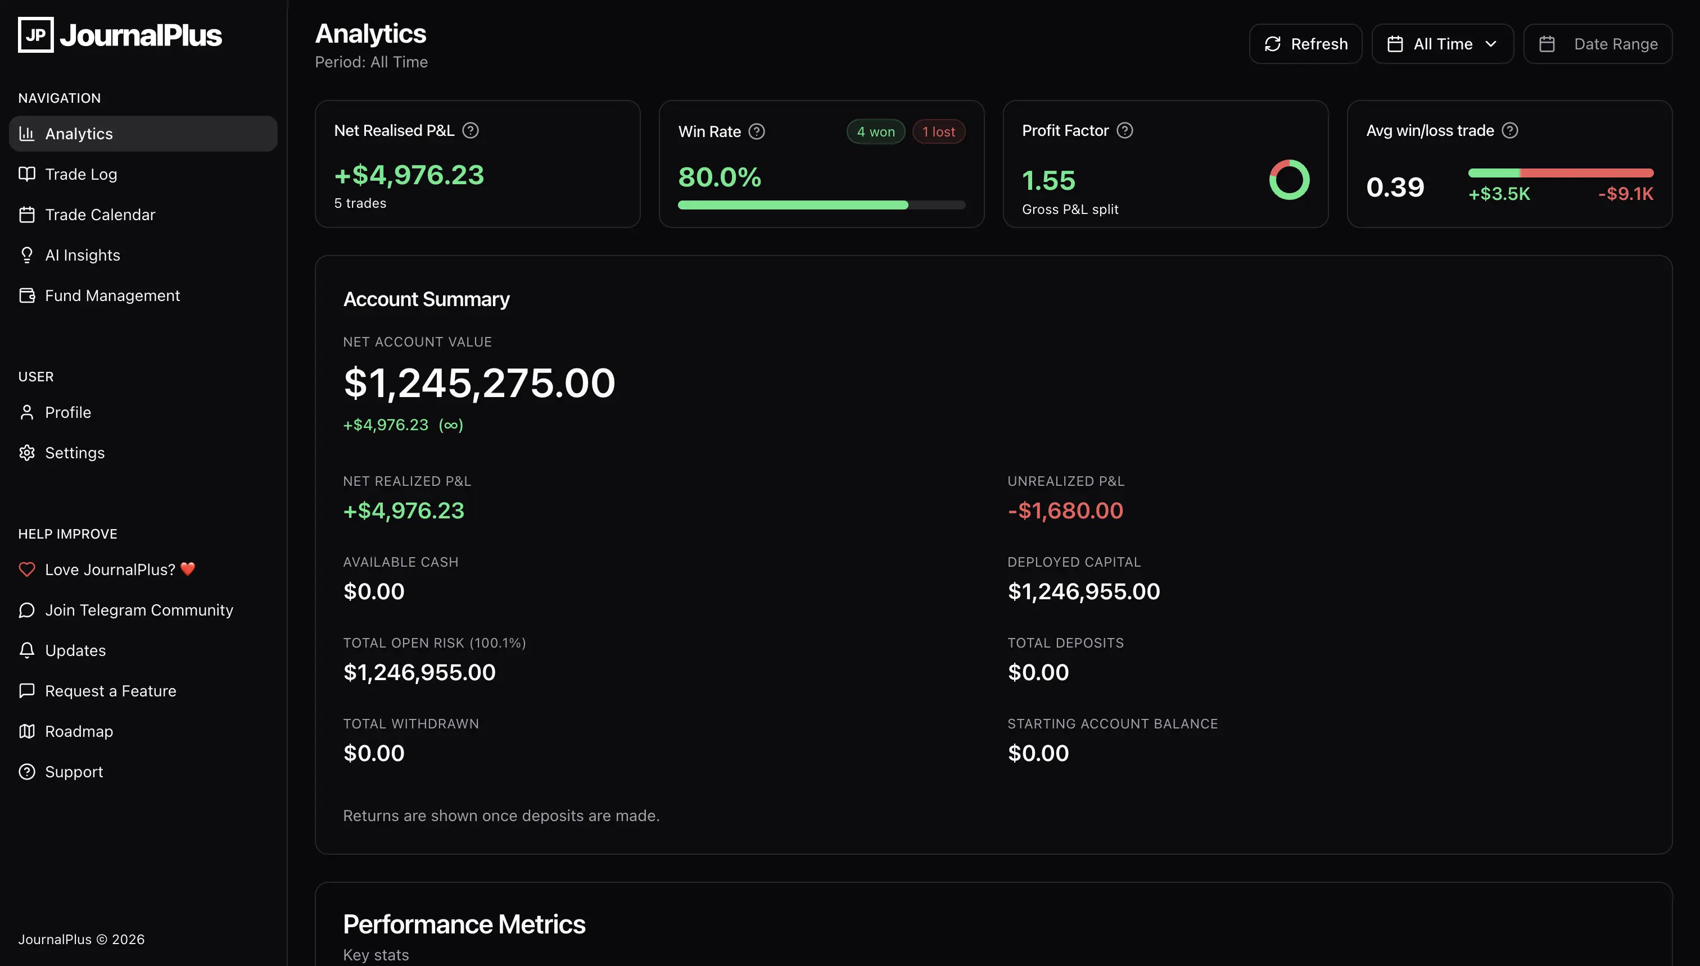Click the Win Rate progress bar

pos(821,204)
